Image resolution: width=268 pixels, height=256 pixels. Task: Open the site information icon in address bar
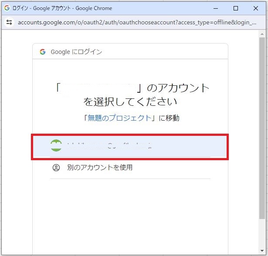9,22
